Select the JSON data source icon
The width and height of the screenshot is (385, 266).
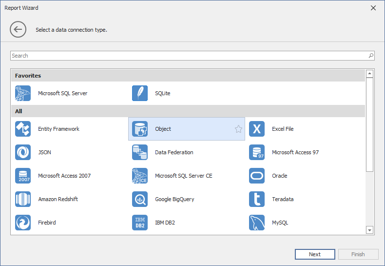tap(23, 152)
